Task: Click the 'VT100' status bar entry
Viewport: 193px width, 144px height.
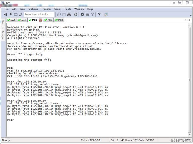Action: [x=150, y=140]
